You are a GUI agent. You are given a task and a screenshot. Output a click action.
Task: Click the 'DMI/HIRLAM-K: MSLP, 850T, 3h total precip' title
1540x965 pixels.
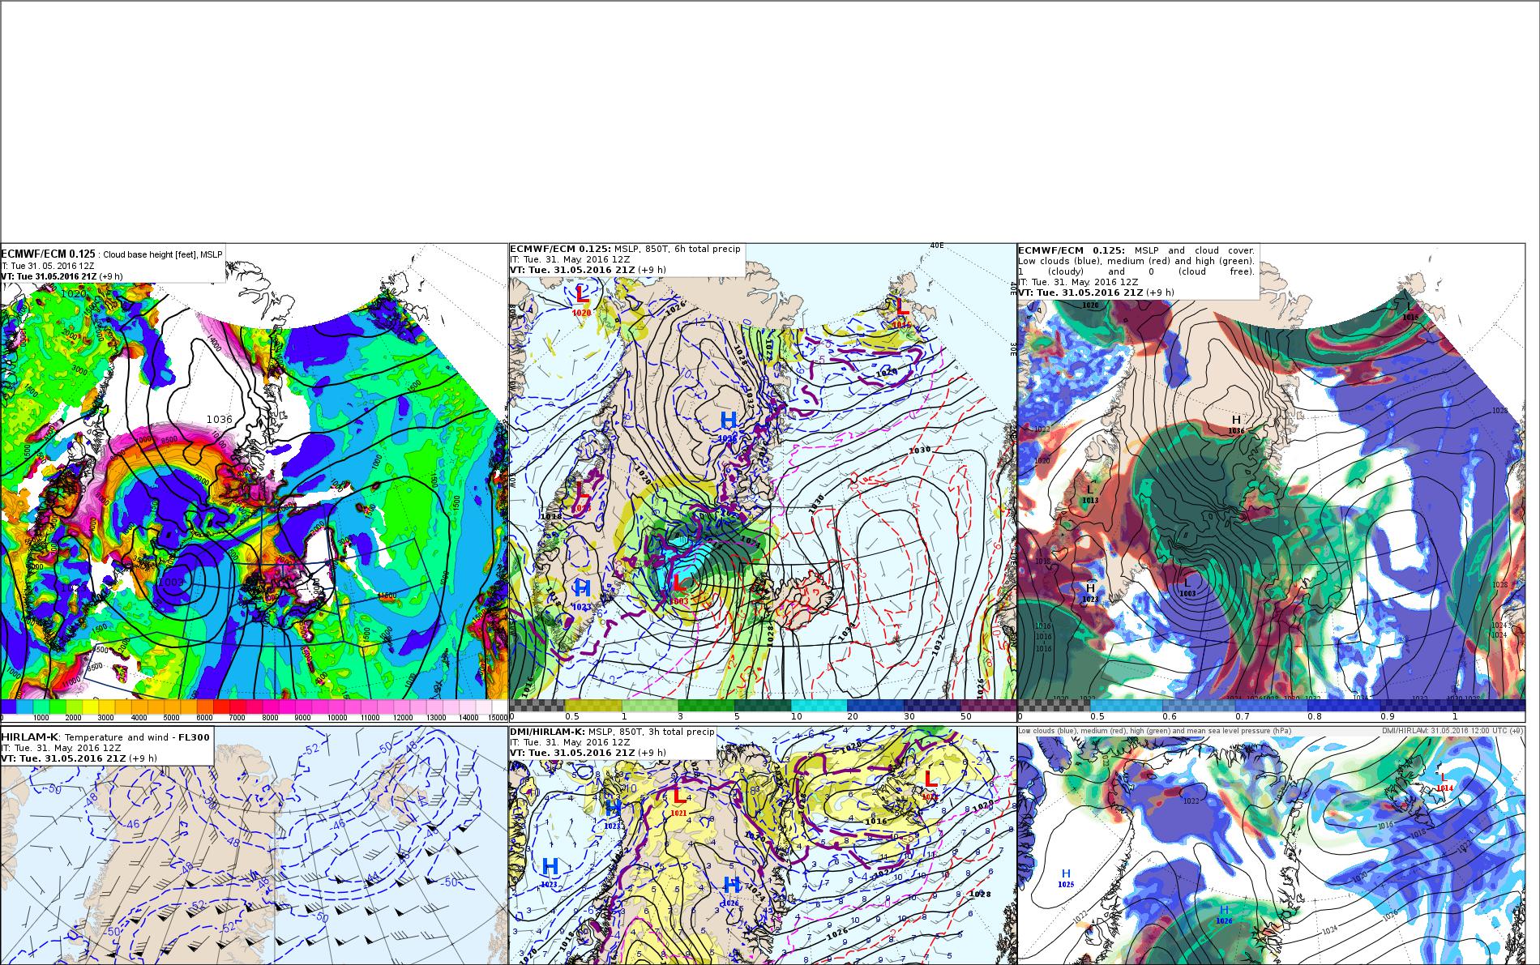click(612, 732)
